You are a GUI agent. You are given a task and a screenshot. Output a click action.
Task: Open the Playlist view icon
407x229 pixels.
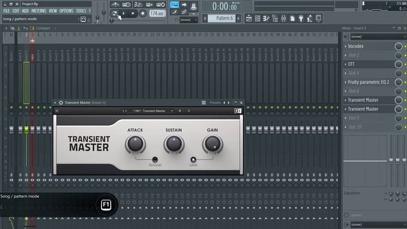(249, 18)
